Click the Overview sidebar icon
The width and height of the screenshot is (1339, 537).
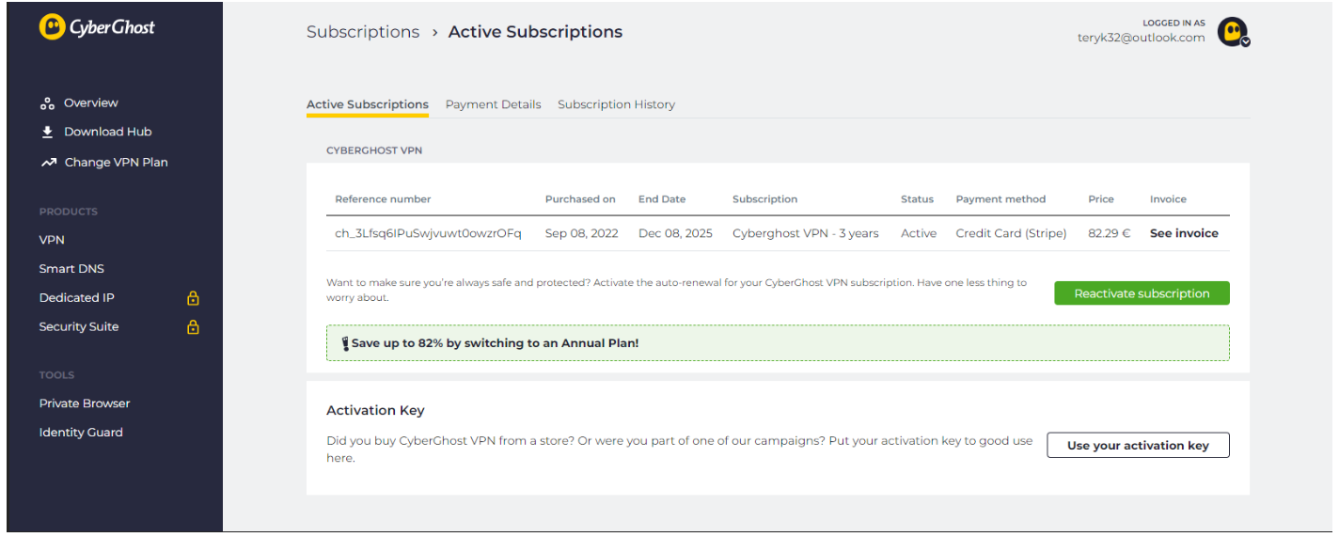tap(47, 103)
